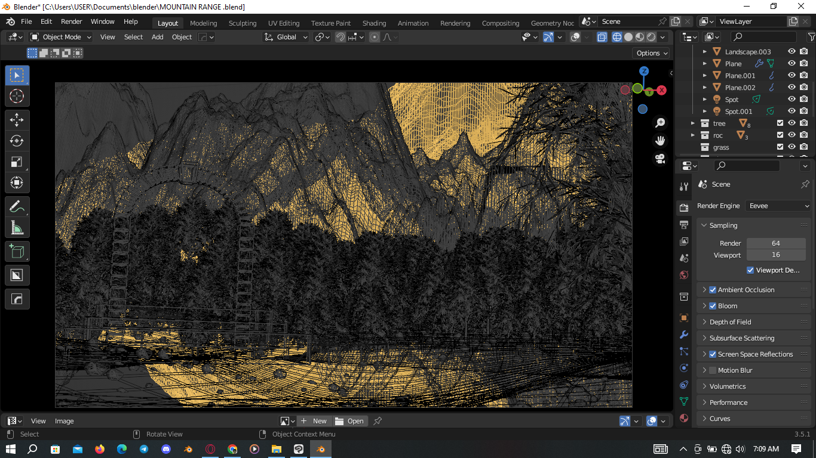The image size is (816, 458).
Task: Open the Render properties tab icon
Action: [684, 208]
